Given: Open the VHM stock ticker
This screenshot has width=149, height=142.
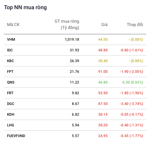Looking at the screenshot, I should 11,39.
